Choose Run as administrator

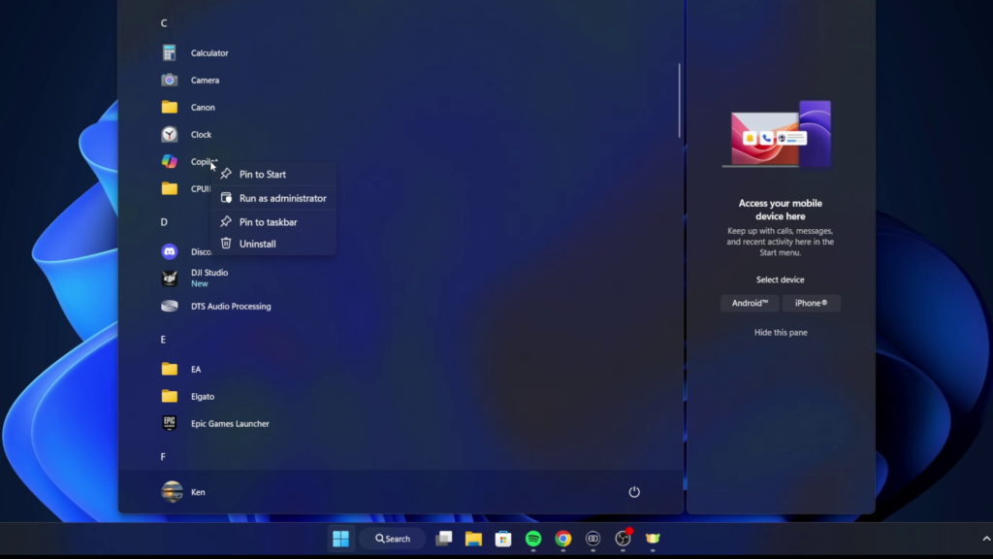pos(272,198)
